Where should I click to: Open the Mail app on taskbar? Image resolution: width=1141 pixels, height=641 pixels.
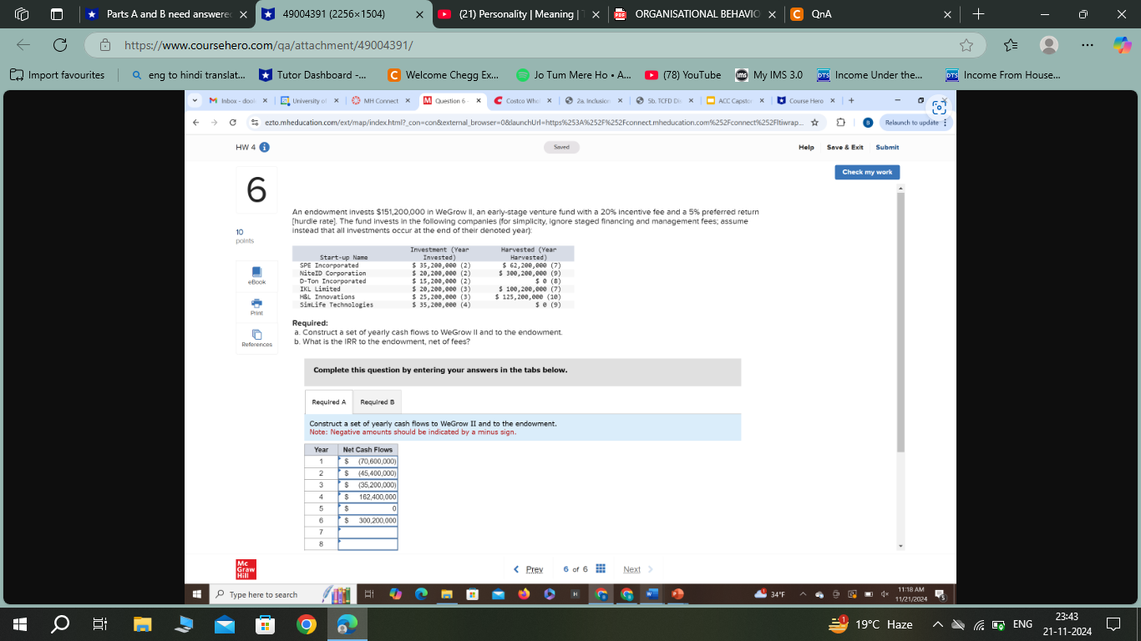pos(226,623)
